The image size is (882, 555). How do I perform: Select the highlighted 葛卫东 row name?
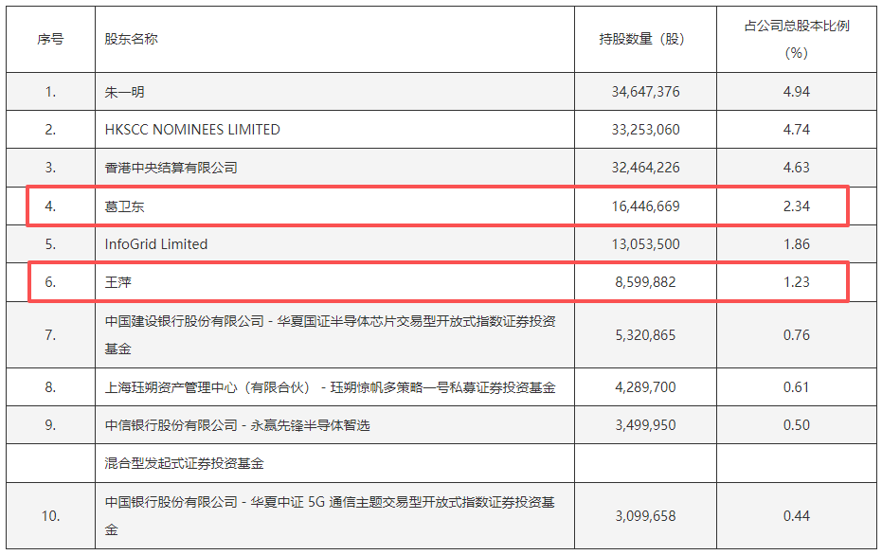[x=124, y=206]
